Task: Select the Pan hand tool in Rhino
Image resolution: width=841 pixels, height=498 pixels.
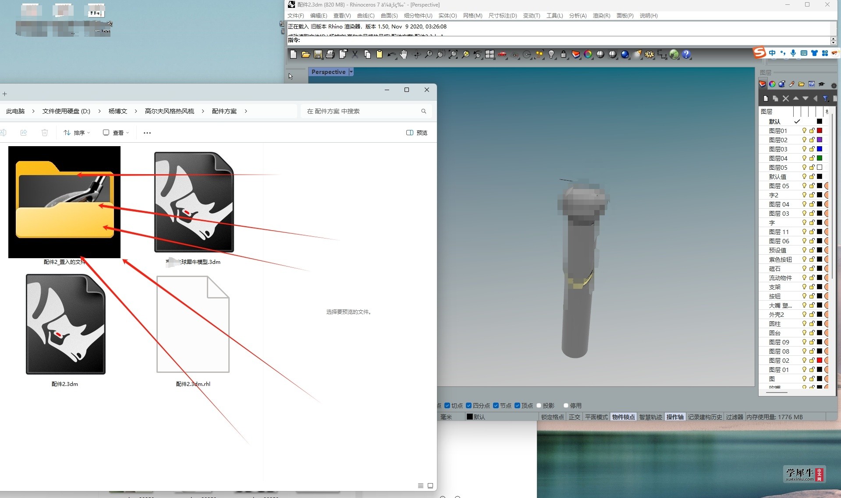Action: pyautogui.click(x=404, y=54)
